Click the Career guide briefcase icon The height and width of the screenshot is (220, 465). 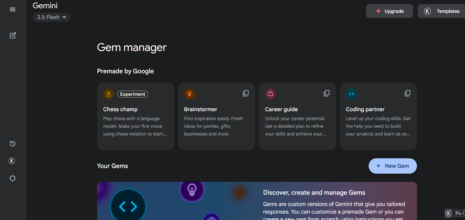270,94
